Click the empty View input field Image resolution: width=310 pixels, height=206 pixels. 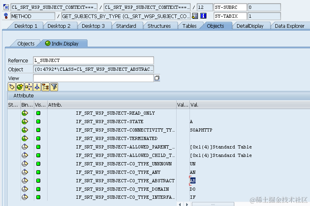[x=93, y=78]
